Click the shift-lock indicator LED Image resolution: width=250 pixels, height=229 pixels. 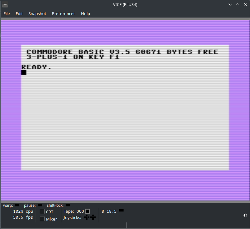coord(67,205)
